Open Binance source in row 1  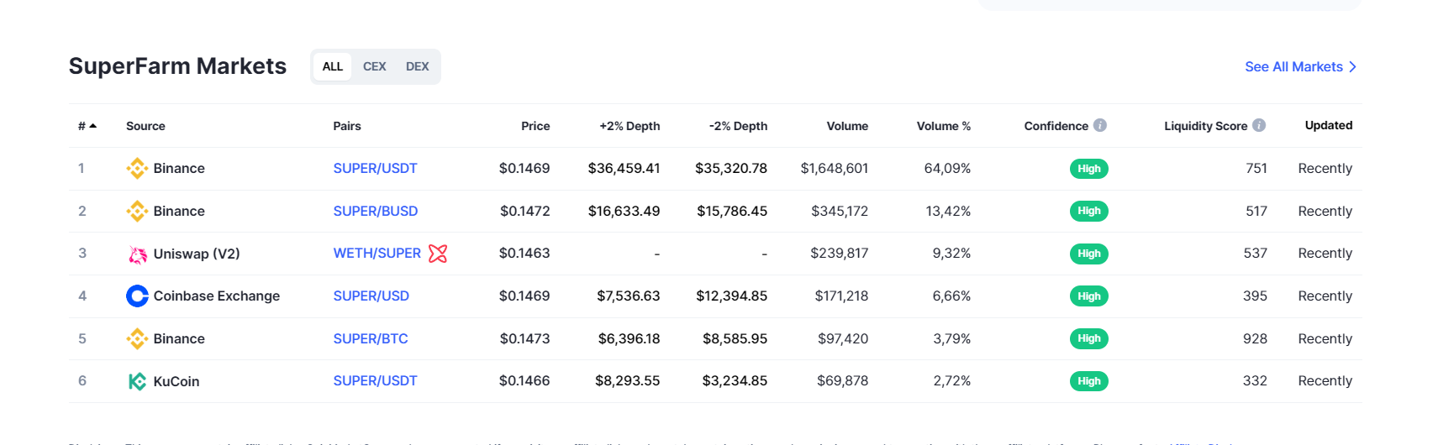coord(179,169)
